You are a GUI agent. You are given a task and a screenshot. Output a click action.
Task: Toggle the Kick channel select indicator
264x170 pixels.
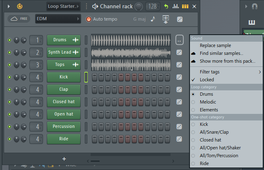click(x=86, y=77)
